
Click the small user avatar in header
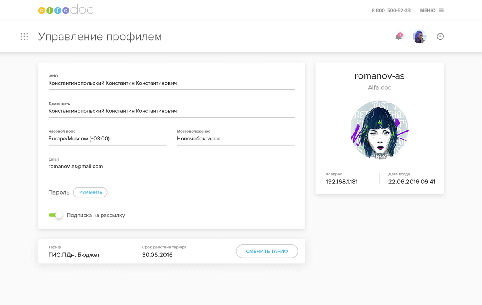click(419, 37)
